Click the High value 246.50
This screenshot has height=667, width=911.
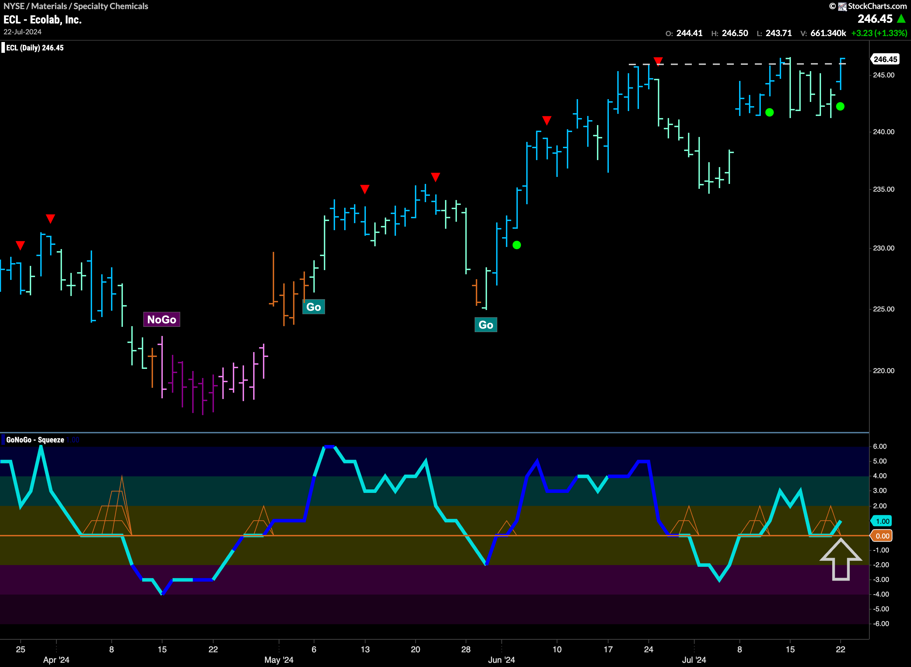735,33
